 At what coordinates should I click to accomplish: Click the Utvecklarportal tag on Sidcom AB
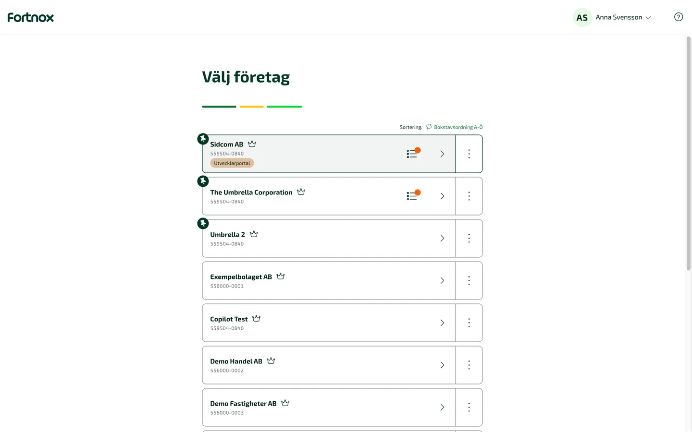[232, 163]
